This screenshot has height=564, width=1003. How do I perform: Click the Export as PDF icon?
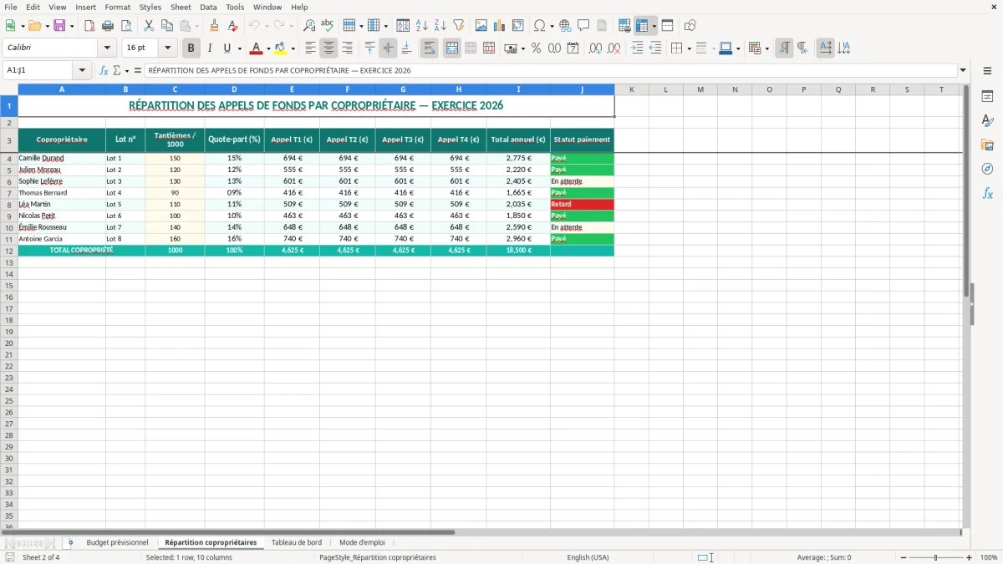89,26
